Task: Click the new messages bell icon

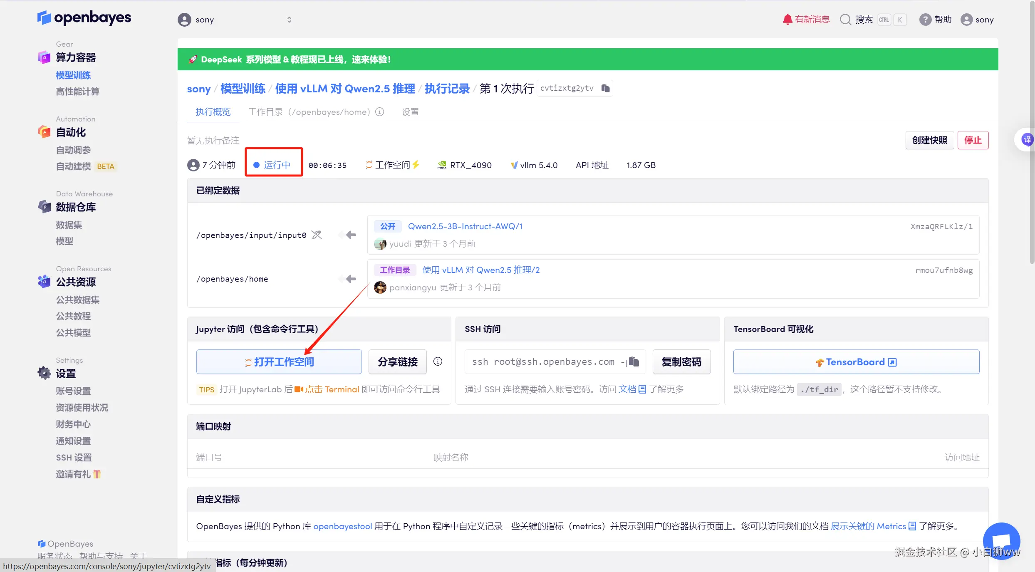Action: pyautogui.click(x=787, y=20)
